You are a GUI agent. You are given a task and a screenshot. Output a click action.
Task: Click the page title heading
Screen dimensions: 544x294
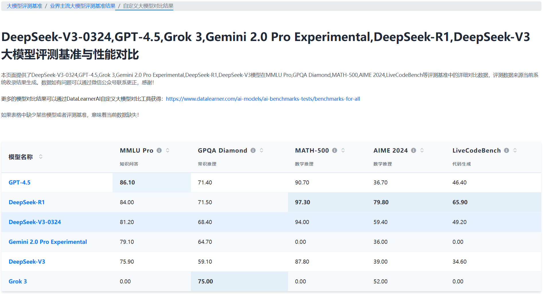point(266,46)
